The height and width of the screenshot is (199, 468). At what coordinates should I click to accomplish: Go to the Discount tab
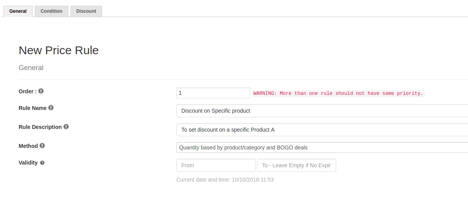point(86,11)
